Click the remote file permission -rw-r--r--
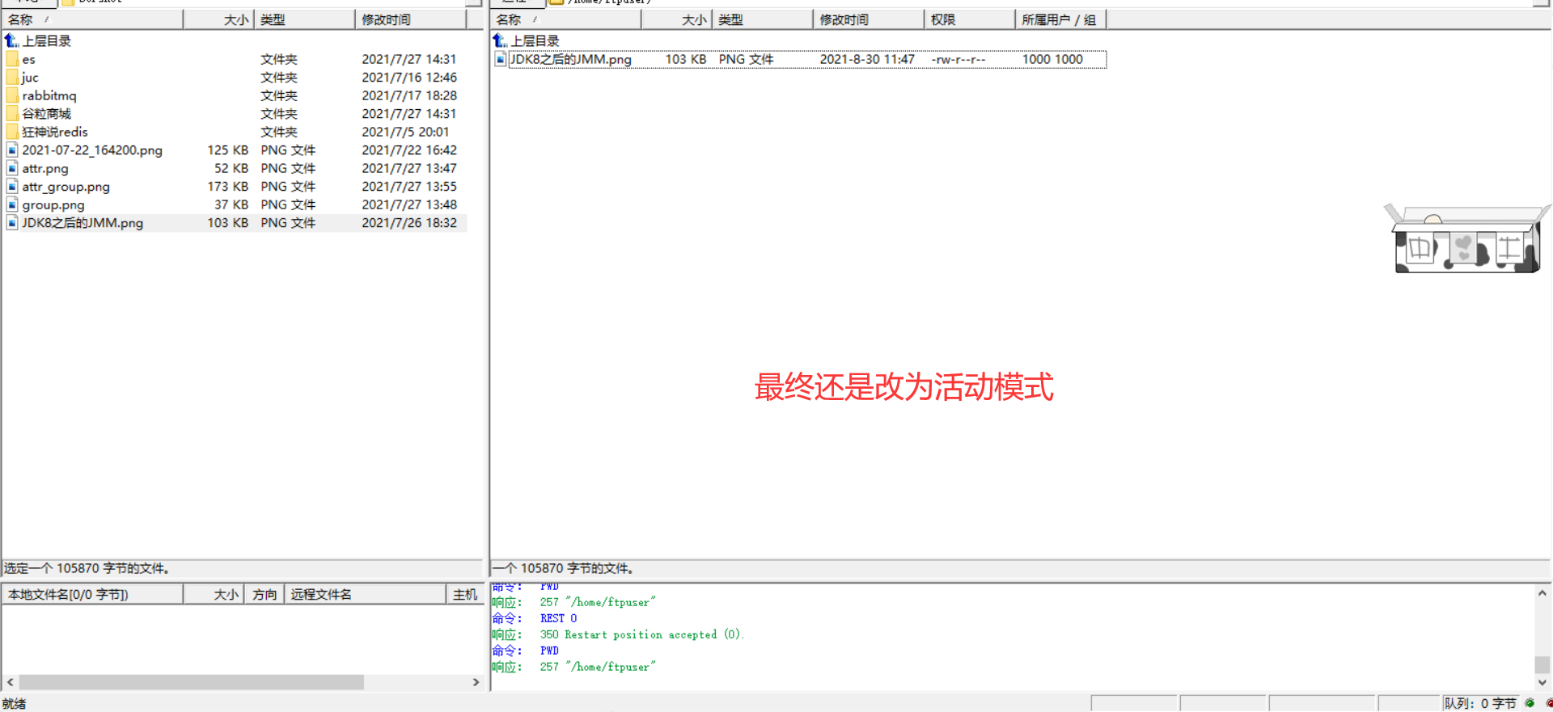The width and height of the screenshot is (1553, 712). [958, 59]
